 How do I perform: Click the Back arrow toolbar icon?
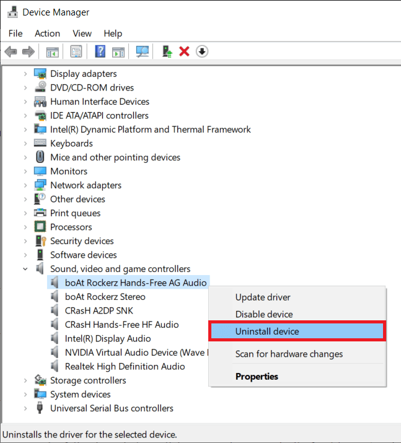11,51
